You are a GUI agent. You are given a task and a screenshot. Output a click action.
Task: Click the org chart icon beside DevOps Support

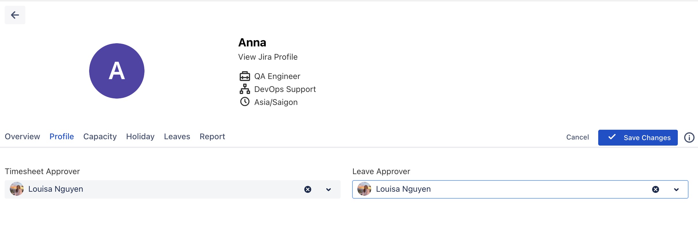[x=245, y=89]
